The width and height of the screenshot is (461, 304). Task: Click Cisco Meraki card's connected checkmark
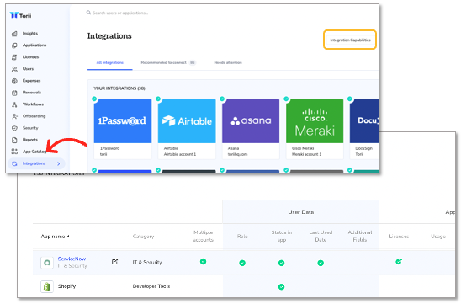pos(286,99)
